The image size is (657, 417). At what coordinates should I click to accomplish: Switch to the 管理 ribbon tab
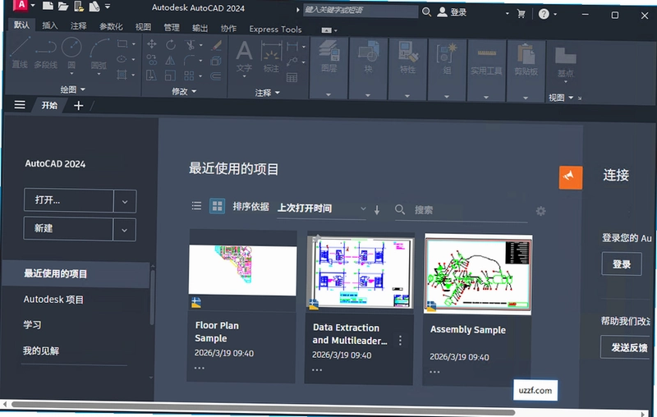[172, 28]
